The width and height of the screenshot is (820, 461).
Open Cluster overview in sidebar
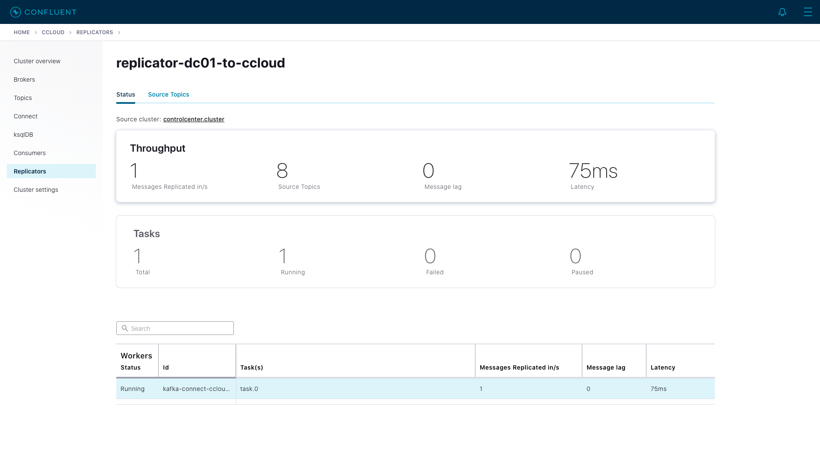click(x=51, y=61)
